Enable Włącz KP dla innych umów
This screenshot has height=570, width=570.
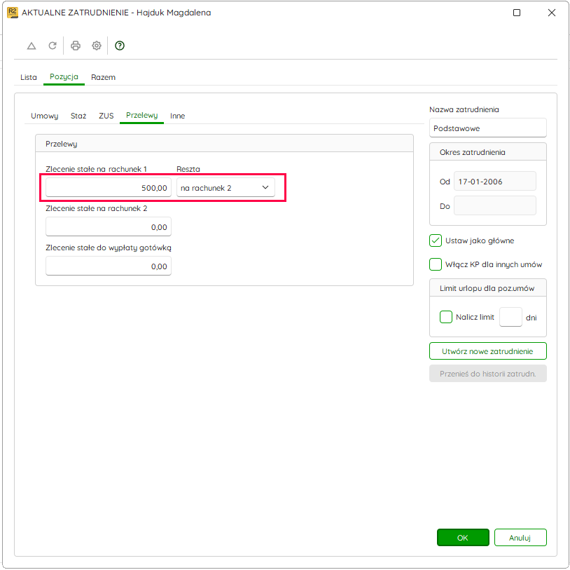[436, 264]
